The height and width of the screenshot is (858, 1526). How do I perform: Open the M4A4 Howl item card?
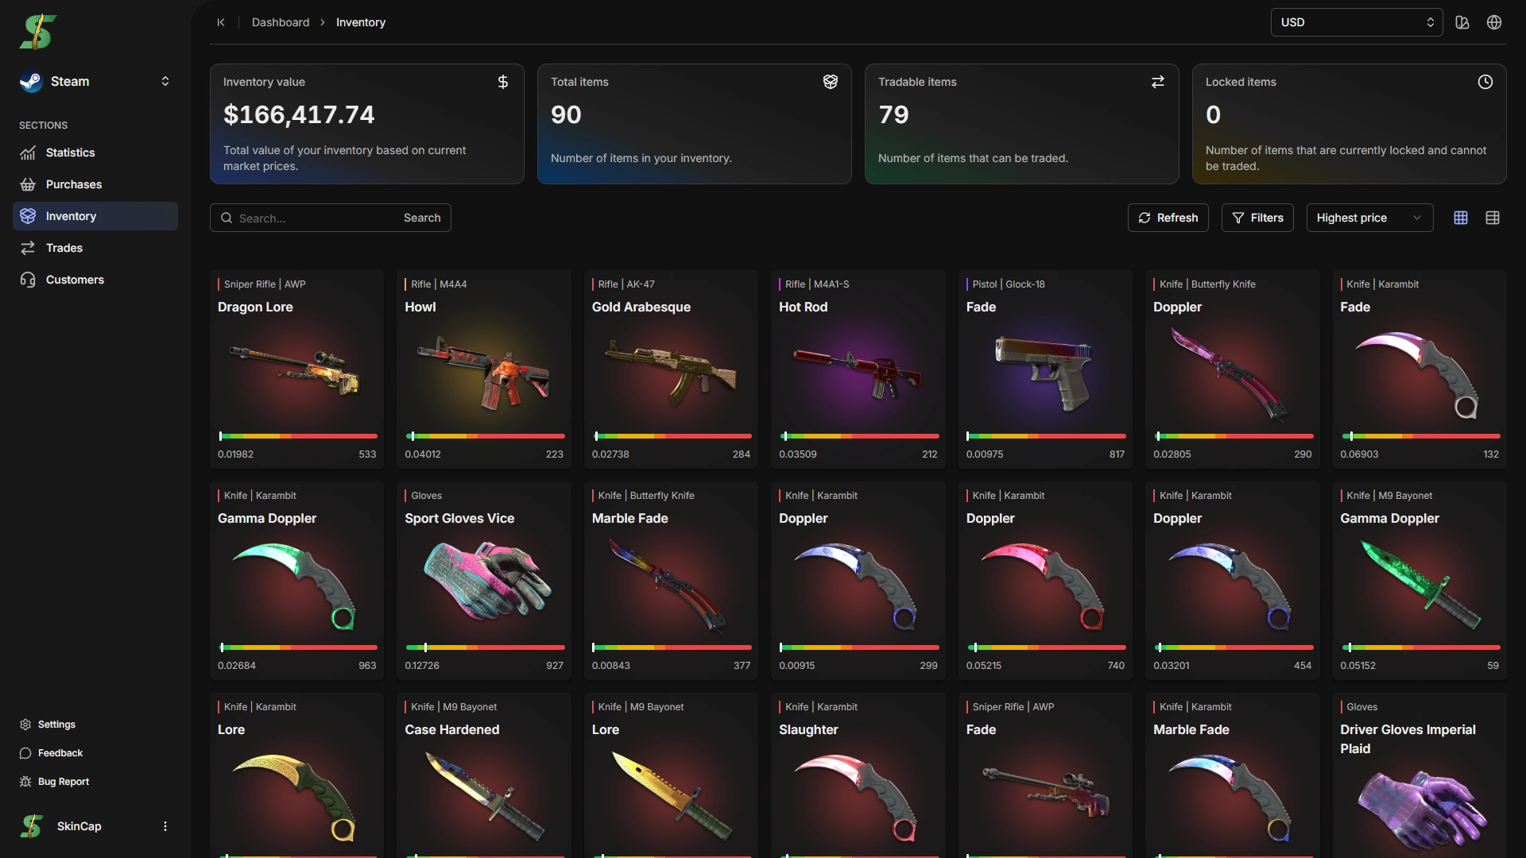click(484, 369)
